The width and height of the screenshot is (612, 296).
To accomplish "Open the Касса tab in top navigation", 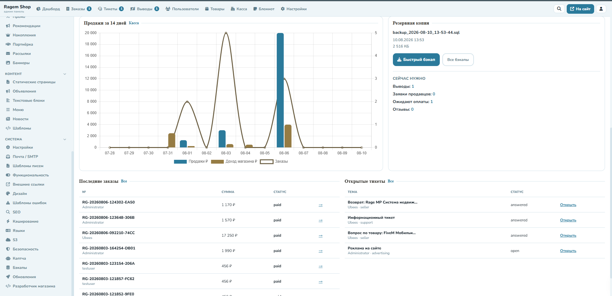I will click(x=239, y=9).
